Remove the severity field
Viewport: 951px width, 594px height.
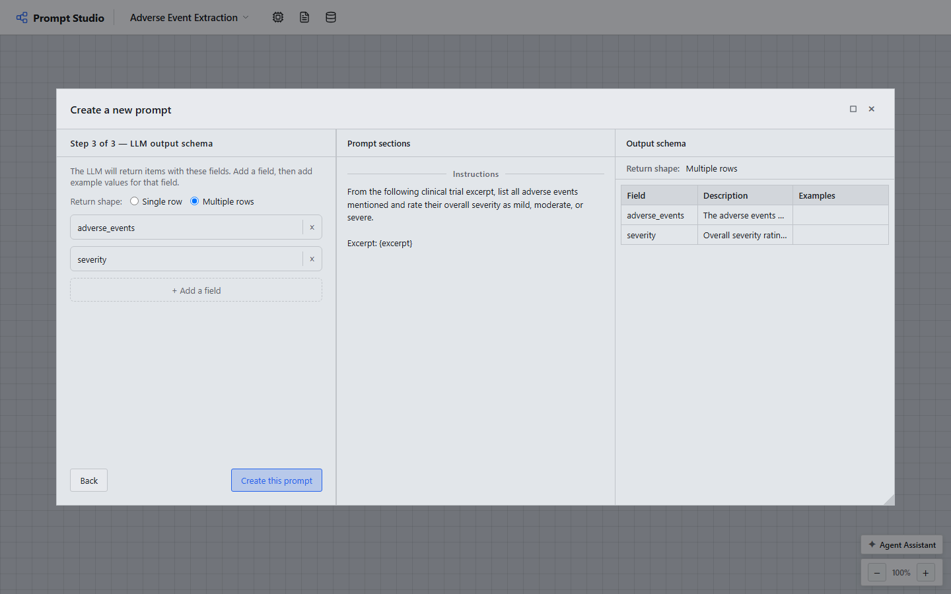tap(312, 259)
